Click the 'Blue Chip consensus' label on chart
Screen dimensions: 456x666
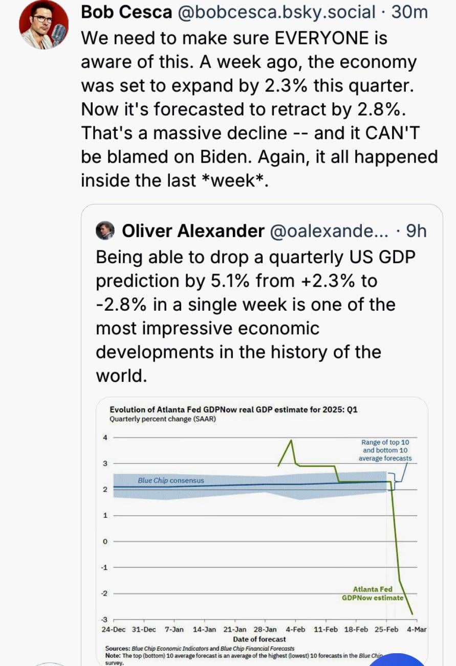(x=171, y=480)
